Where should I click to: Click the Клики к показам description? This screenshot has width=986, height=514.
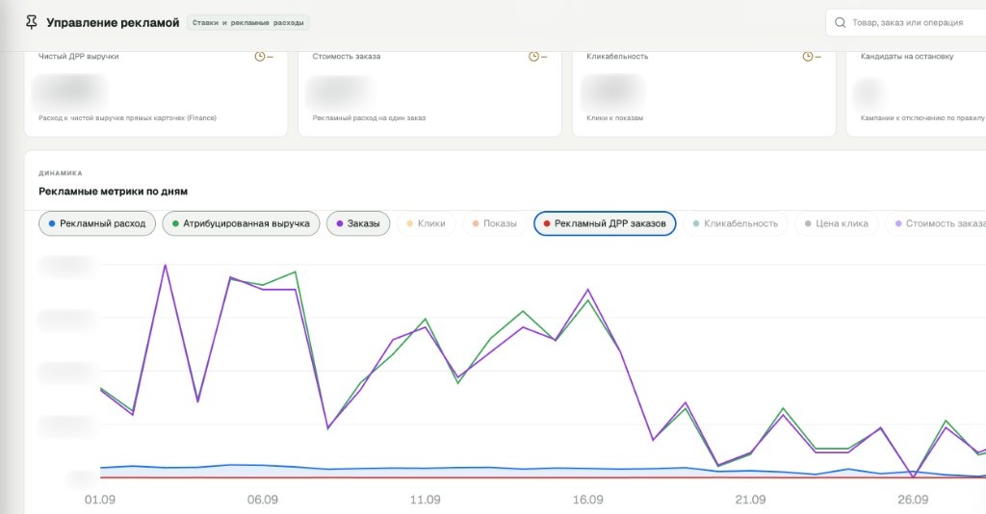615,118
